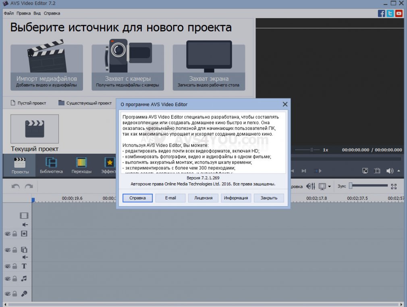
Task: Click the video effects track star icon
Action: pyautogui.click(x=24, y=234)
